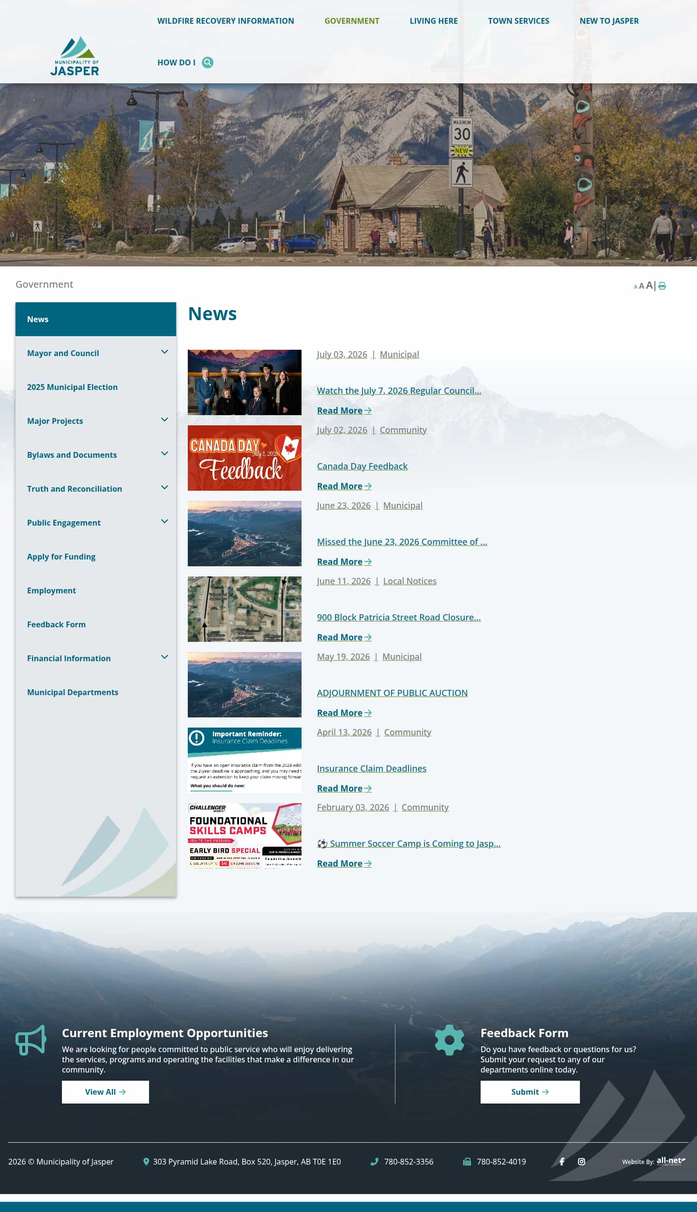Click the phone icon in footer
This screenshot has width=697, height=1212.
374,1162
